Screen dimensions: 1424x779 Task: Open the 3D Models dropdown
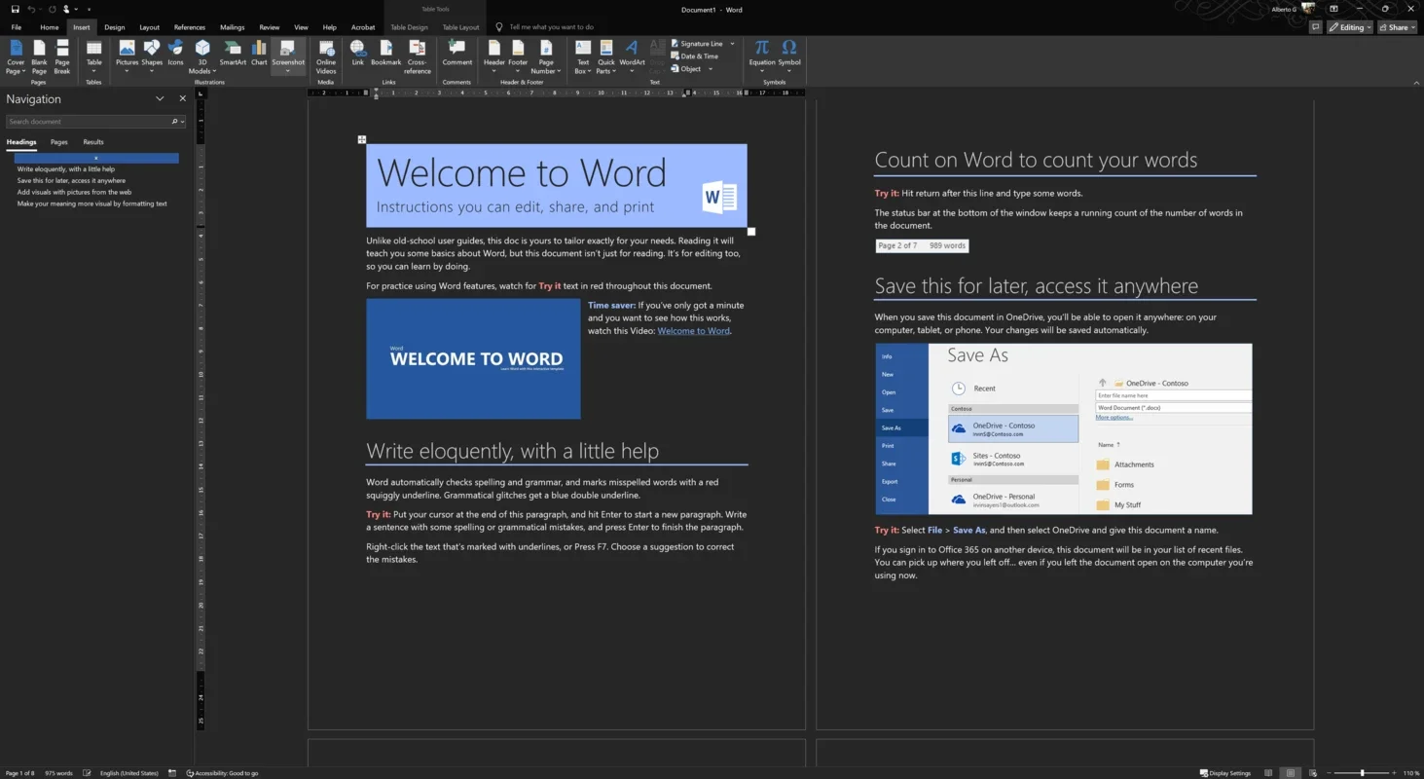pyautogui.click(x=202, y=56)
